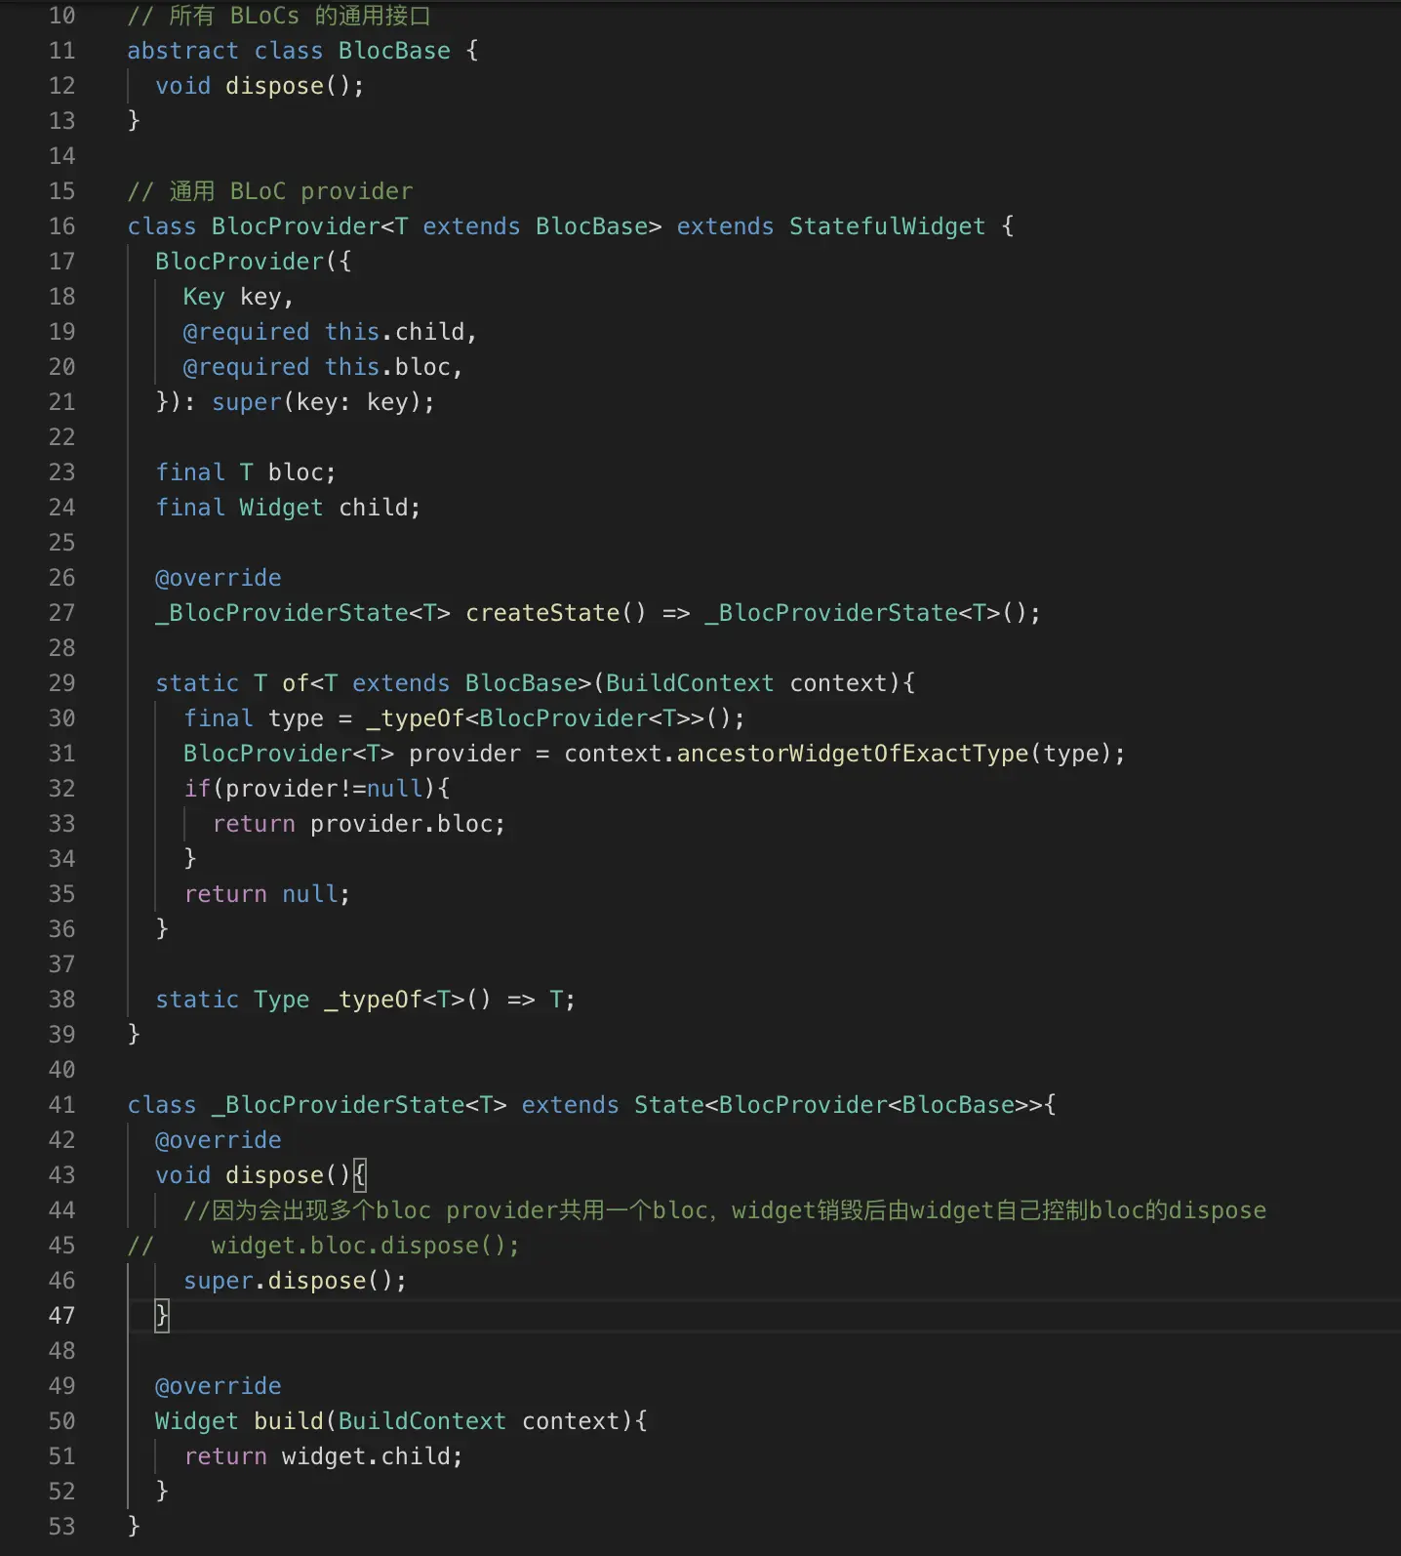Click the comment '// 通用 BLoC provider'

[x=270, y=191]
